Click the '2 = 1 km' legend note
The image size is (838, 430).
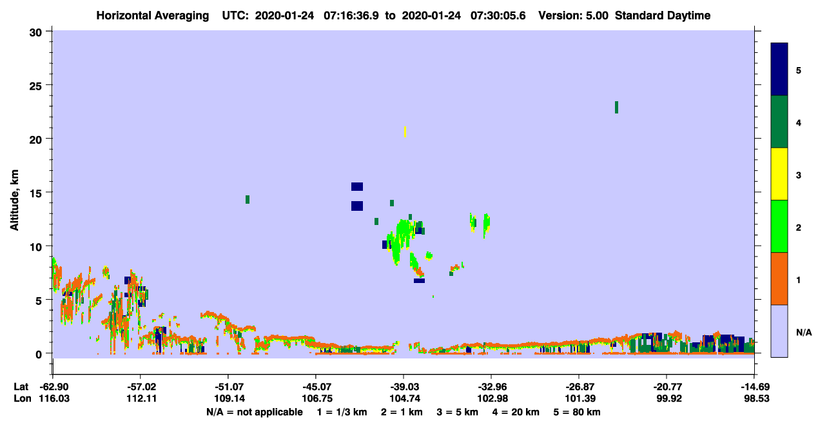click(x=402, y=412)
